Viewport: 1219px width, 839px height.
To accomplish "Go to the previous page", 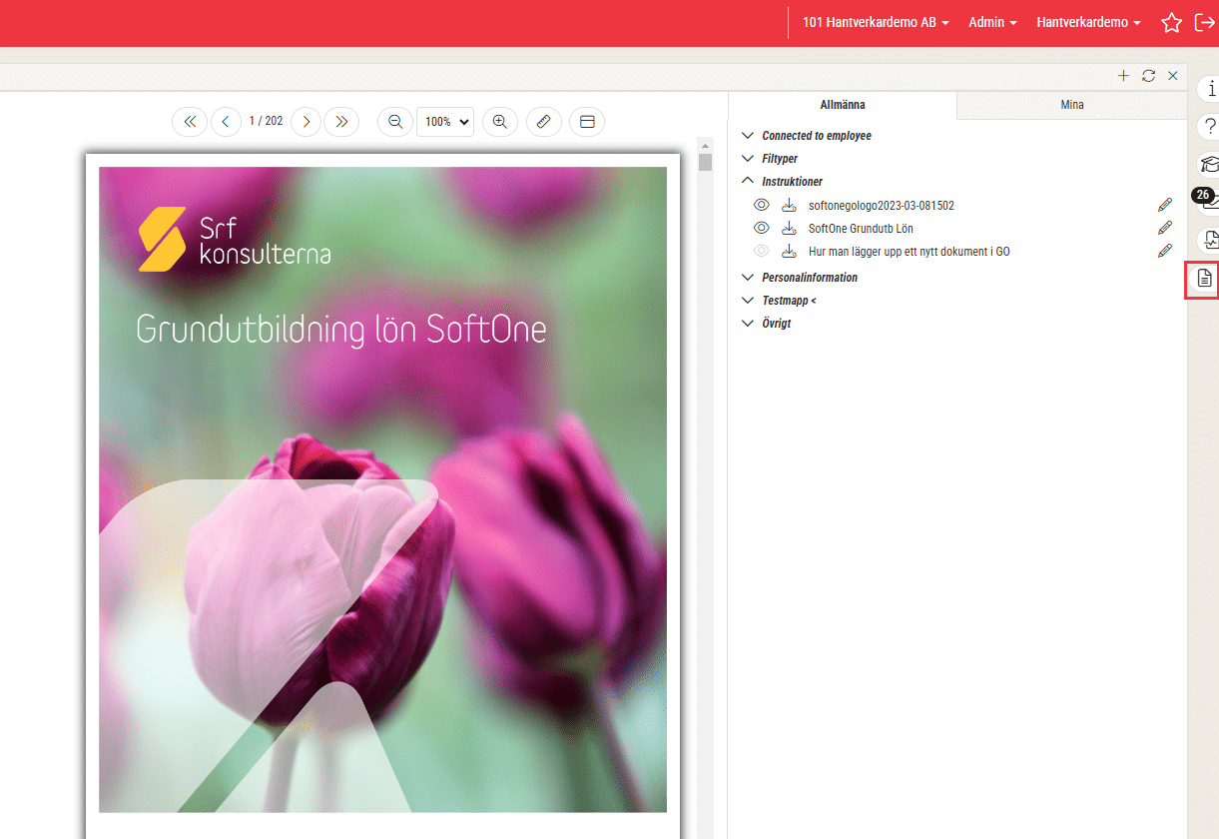I will (226, 122).
